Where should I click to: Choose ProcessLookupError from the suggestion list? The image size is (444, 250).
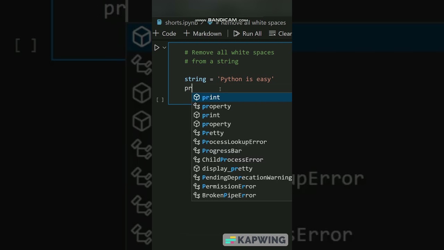point(242,142)
